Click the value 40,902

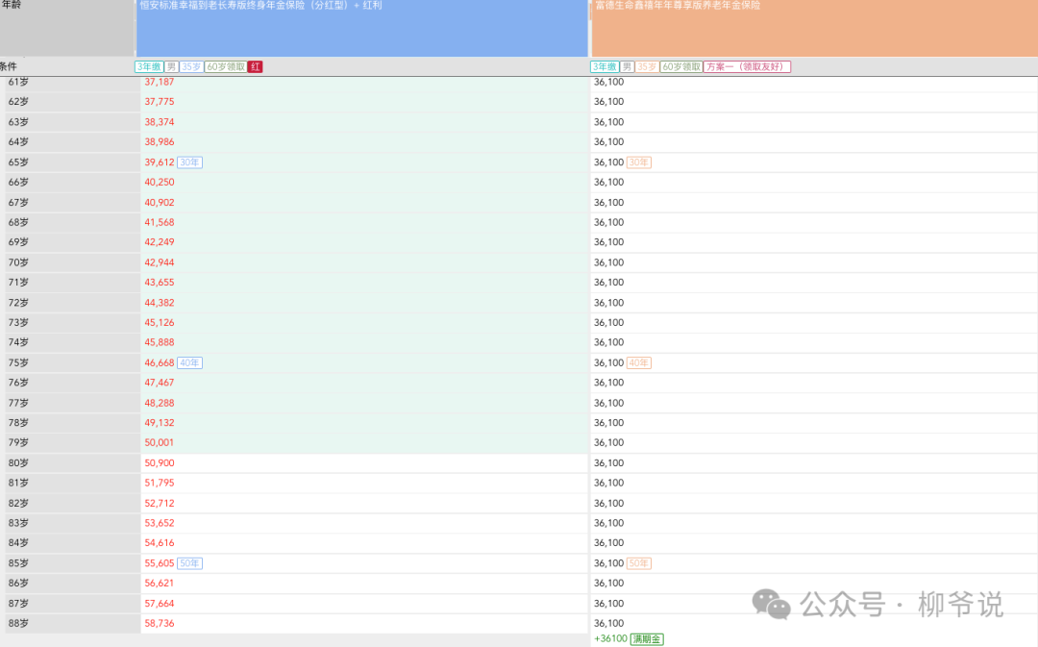tap(160, 203)
